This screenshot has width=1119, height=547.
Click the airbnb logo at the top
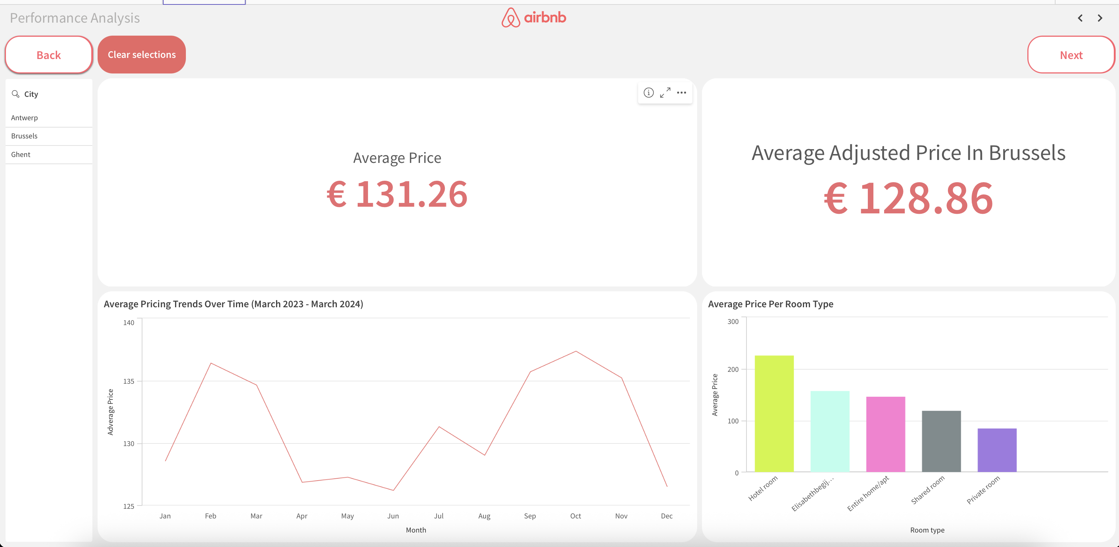[534, 18]
